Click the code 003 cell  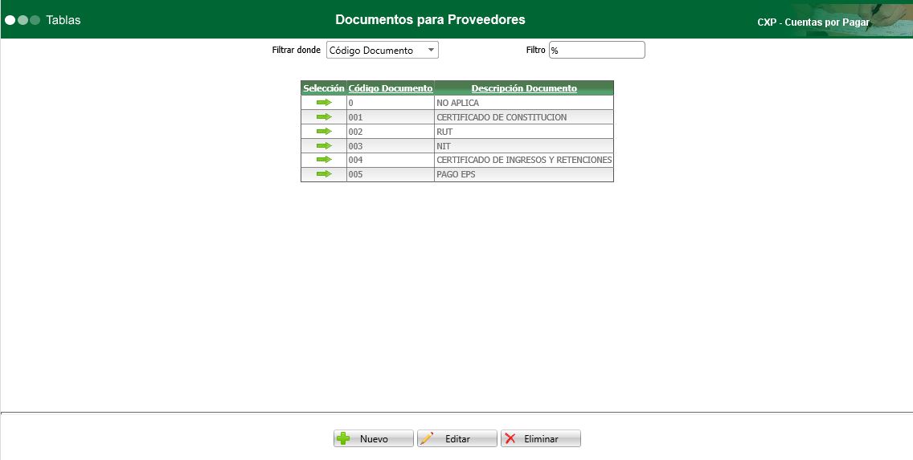[x=390, y=146]
